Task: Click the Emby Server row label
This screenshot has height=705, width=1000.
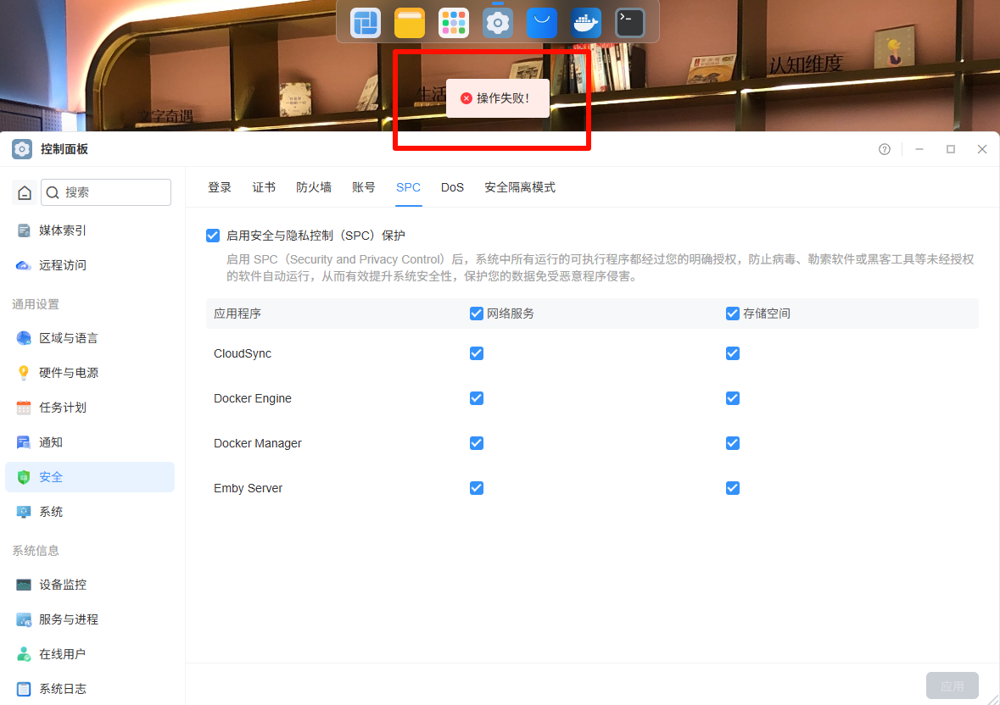Action: pyautogui.click(x=248, y=488)
